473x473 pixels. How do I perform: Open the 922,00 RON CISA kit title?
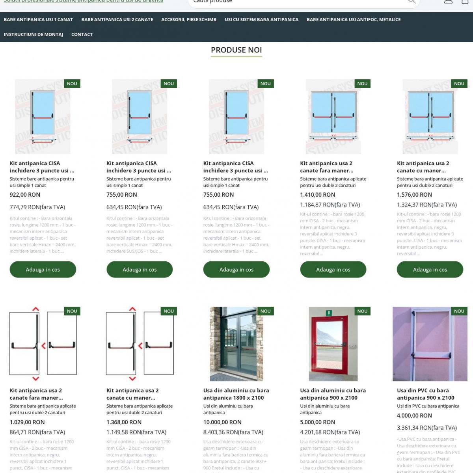click(x=42, y=167)
